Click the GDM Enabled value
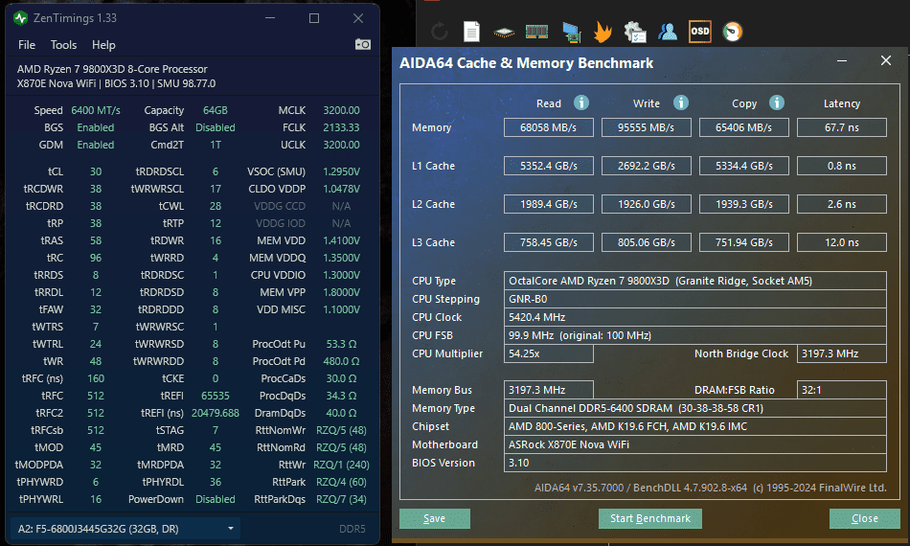The width and height of the screenshot is (910, 546). click(x=96, y=145)
